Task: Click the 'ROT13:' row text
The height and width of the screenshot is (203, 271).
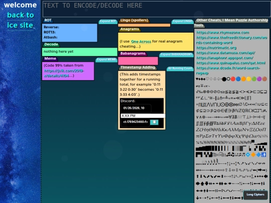Action: click(50, 33)
